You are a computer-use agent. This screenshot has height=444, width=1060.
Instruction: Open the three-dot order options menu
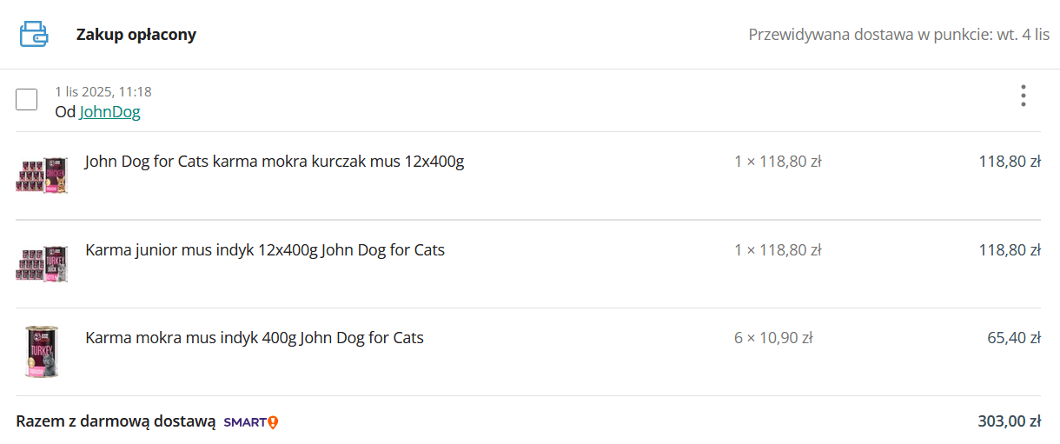click(x=1024, y=96)
